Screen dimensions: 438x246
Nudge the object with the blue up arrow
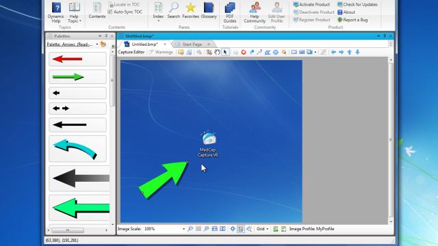[350, 52]
